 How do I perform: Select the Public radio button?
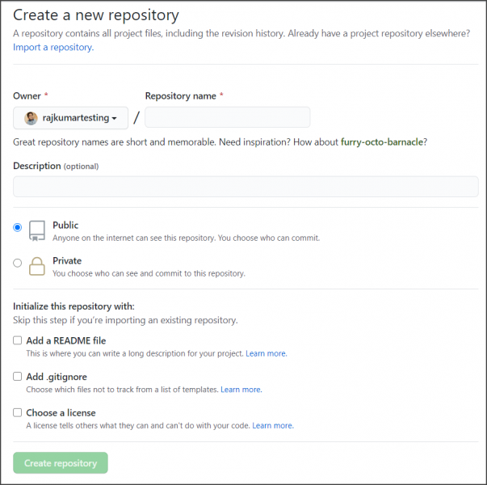pyautogui.click(x=18, y=228)
